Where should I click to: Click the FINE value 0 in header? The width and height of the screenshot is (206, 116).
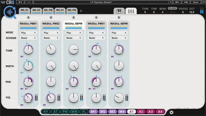click(x=154, y=12)
